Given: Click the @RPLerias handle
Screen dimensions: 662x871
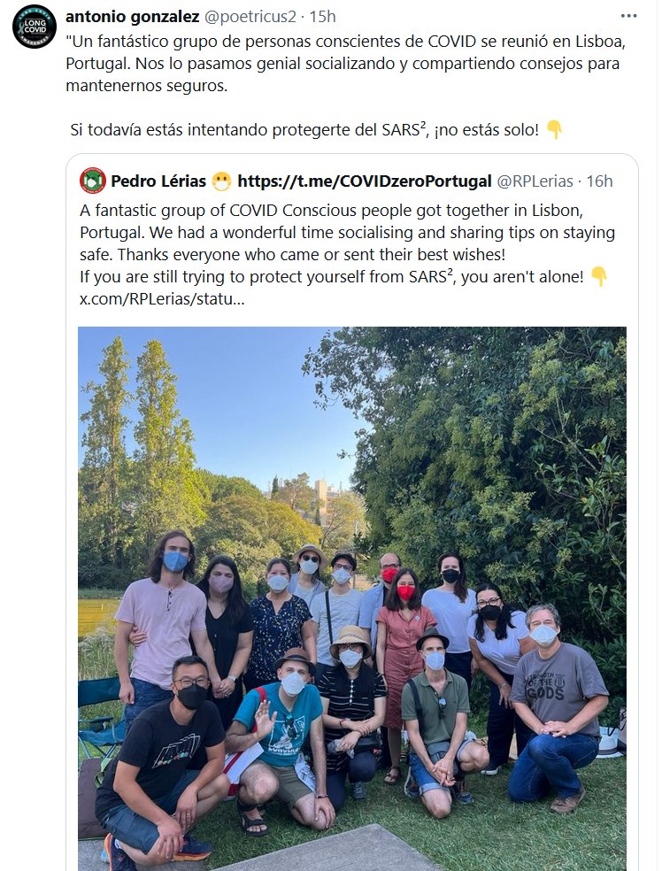Looking at the screenshot, I should 535,181.
